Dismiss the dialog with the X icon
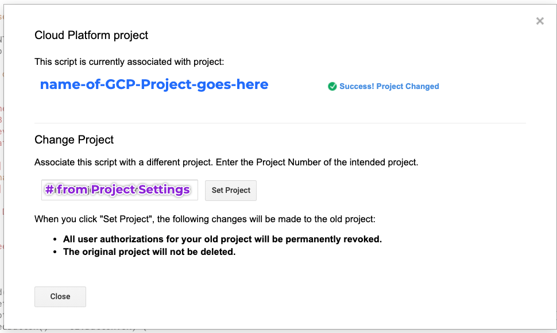The width and height of the screenshot is (557, 333). click(540, 21)
